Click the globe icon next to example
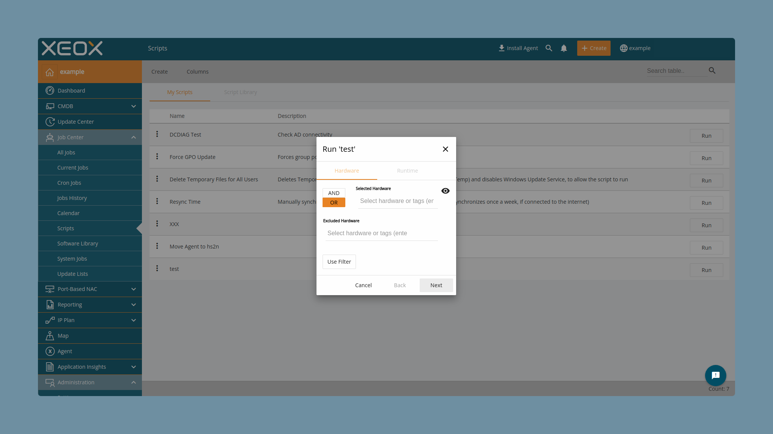773x434 pixels. 623,48
